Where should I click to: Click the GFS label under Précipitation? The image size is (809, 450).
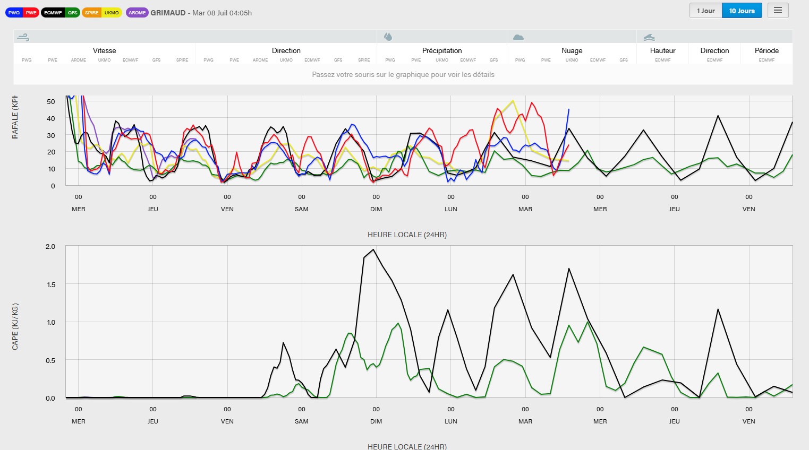pos(494,60)
